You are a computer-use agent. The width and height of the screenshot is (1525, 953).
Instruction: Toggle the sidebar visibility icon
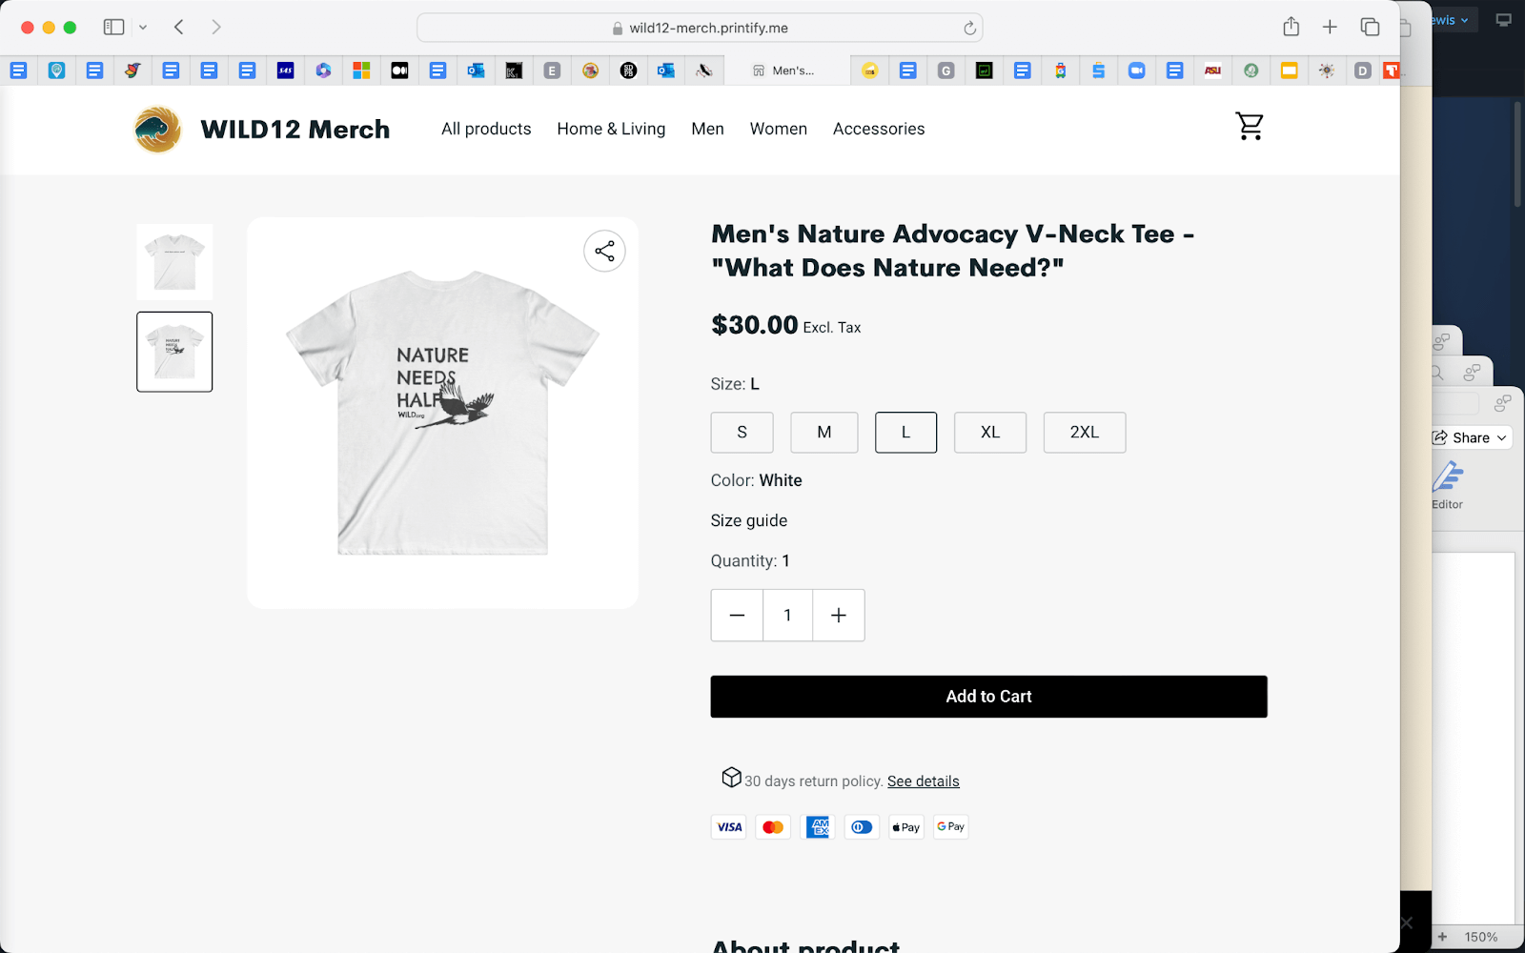tap(112, 27)
